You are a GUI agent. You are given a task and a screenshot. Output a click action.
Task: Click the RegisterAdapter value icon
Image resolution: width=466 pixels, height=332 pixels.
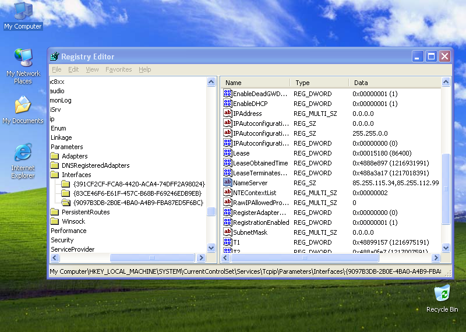click(x=227, y=213)
